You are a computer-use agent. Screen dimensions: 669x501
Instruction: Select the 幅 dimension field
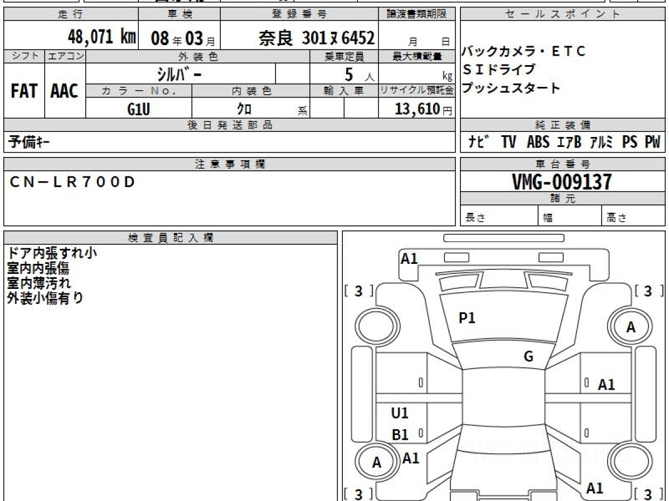point(570,217)
